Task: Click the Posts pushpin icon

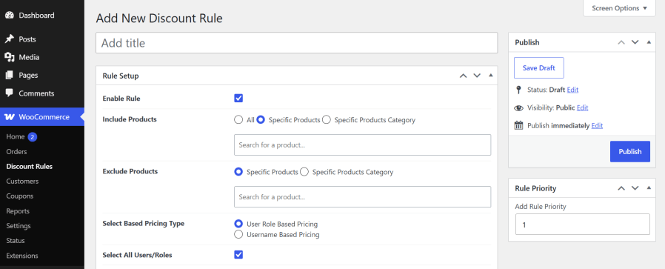Action: [x=10, y=39]
